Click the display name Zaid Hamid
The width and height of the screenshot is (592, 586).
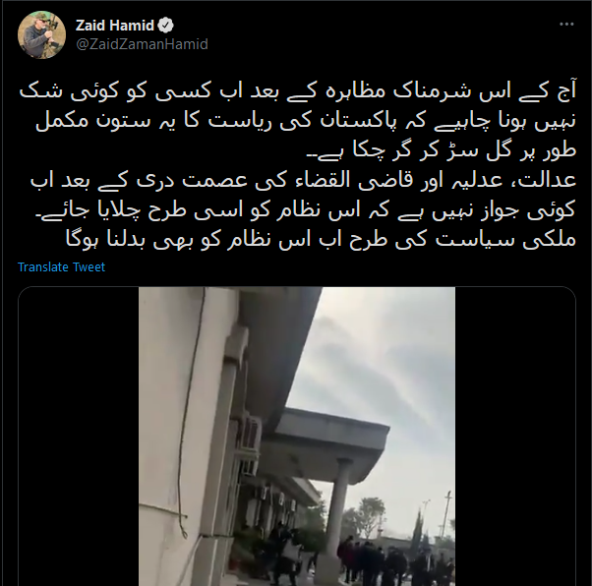point(115,26)
